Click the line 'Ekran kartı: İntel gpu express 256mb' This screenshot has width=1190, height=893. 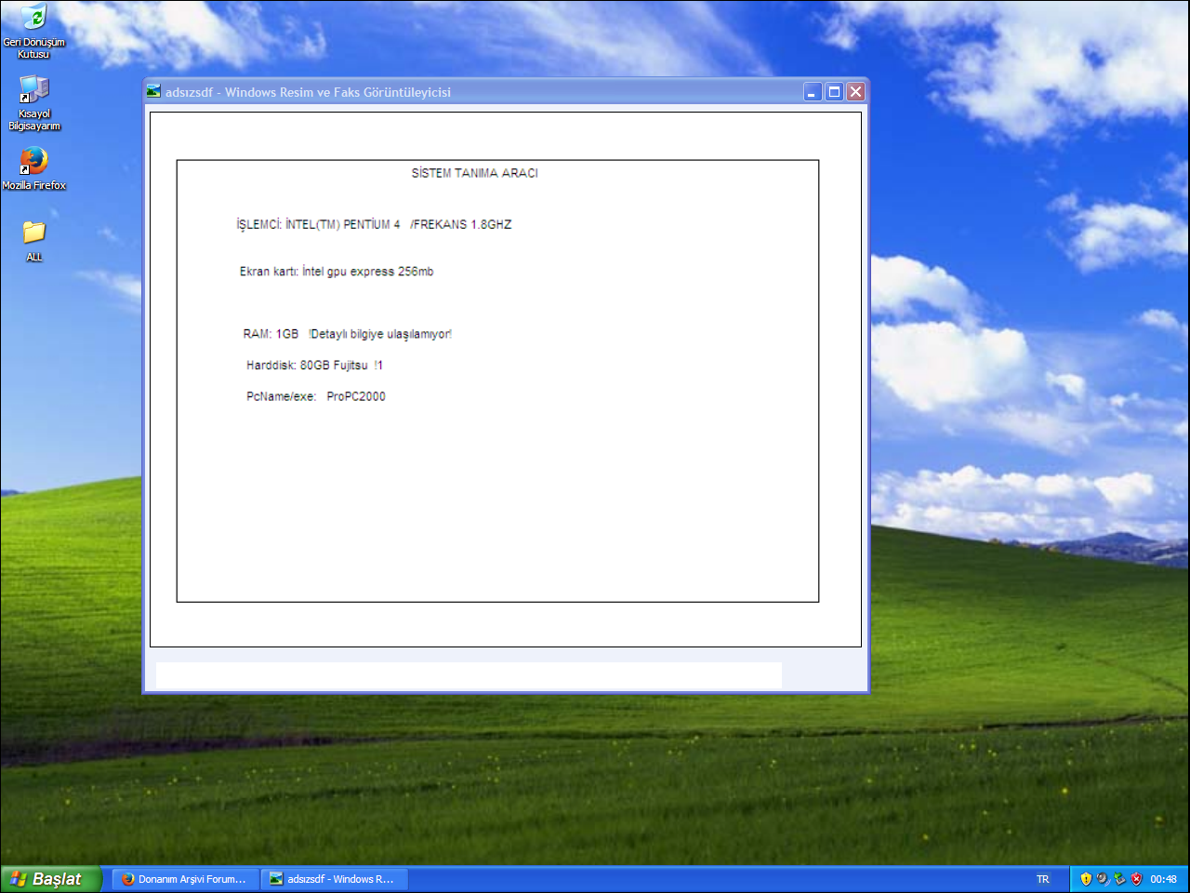pos(337,272)
